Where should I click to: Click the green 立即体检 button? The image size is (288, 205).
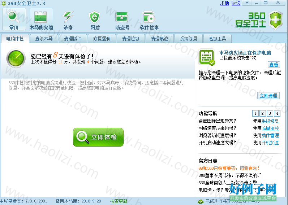click(x=98, y=137)
